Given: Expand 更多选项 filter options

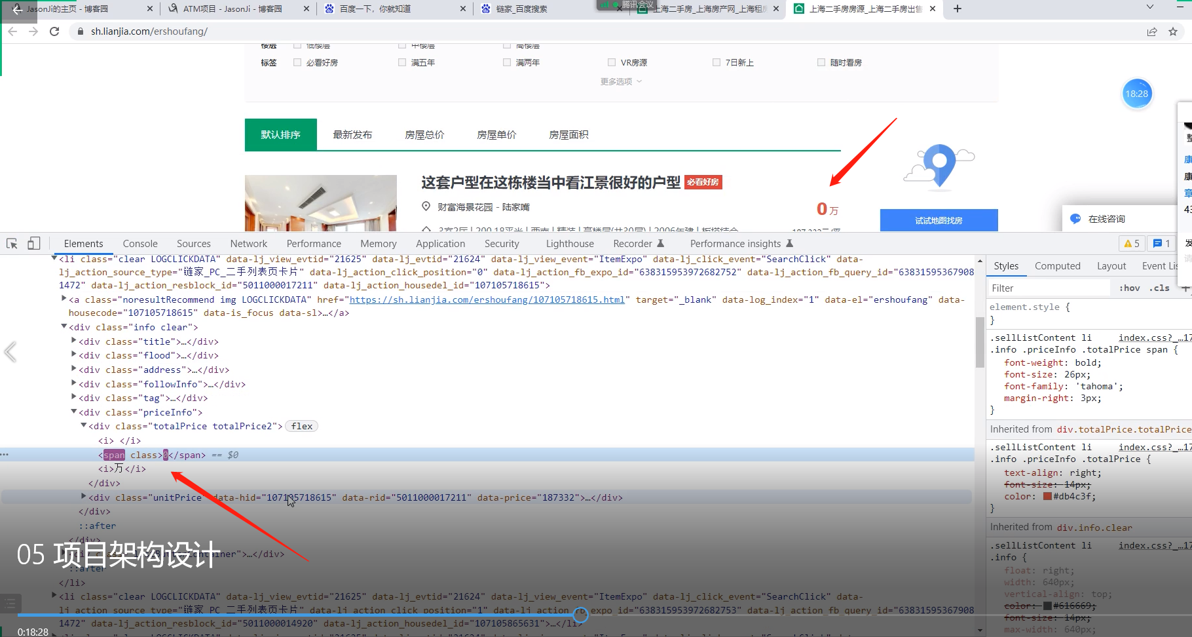Looking at the screenshot, I should tap(621, 81).
